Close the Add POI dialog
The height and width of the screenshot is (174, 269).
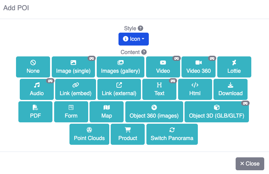click(250, 164)
